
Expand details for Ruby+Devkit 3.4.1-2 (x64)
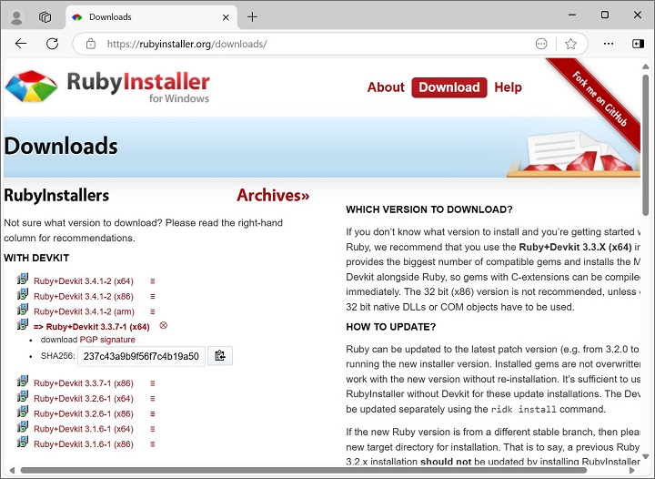[x=153, y=281]
